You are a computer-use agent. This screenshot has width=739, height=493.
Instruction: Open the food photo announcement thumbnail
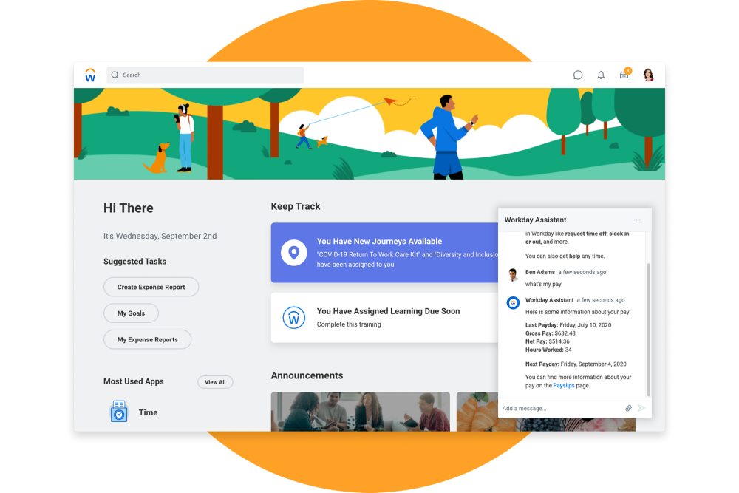(x=477, y=412)
